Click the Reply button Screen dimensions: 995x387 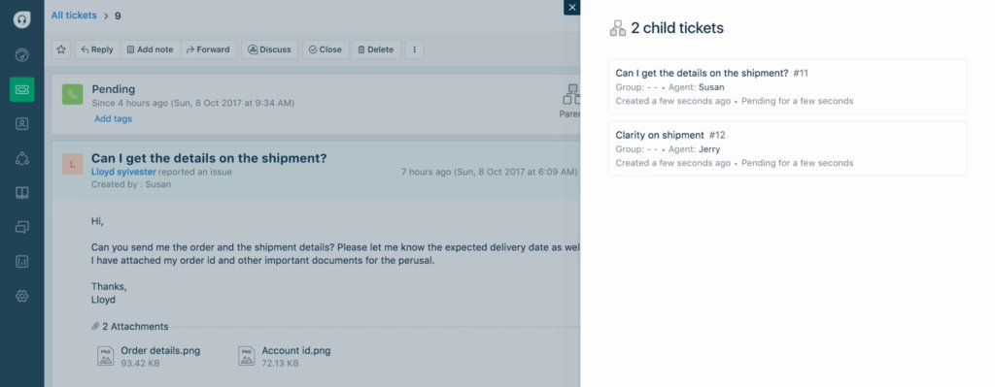pos(97,49)
